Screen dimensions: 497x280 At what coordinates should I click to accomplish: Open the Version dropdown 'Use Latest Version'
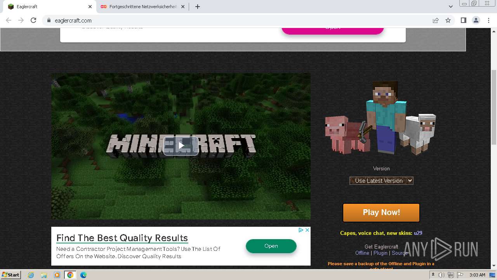[381, 180]
